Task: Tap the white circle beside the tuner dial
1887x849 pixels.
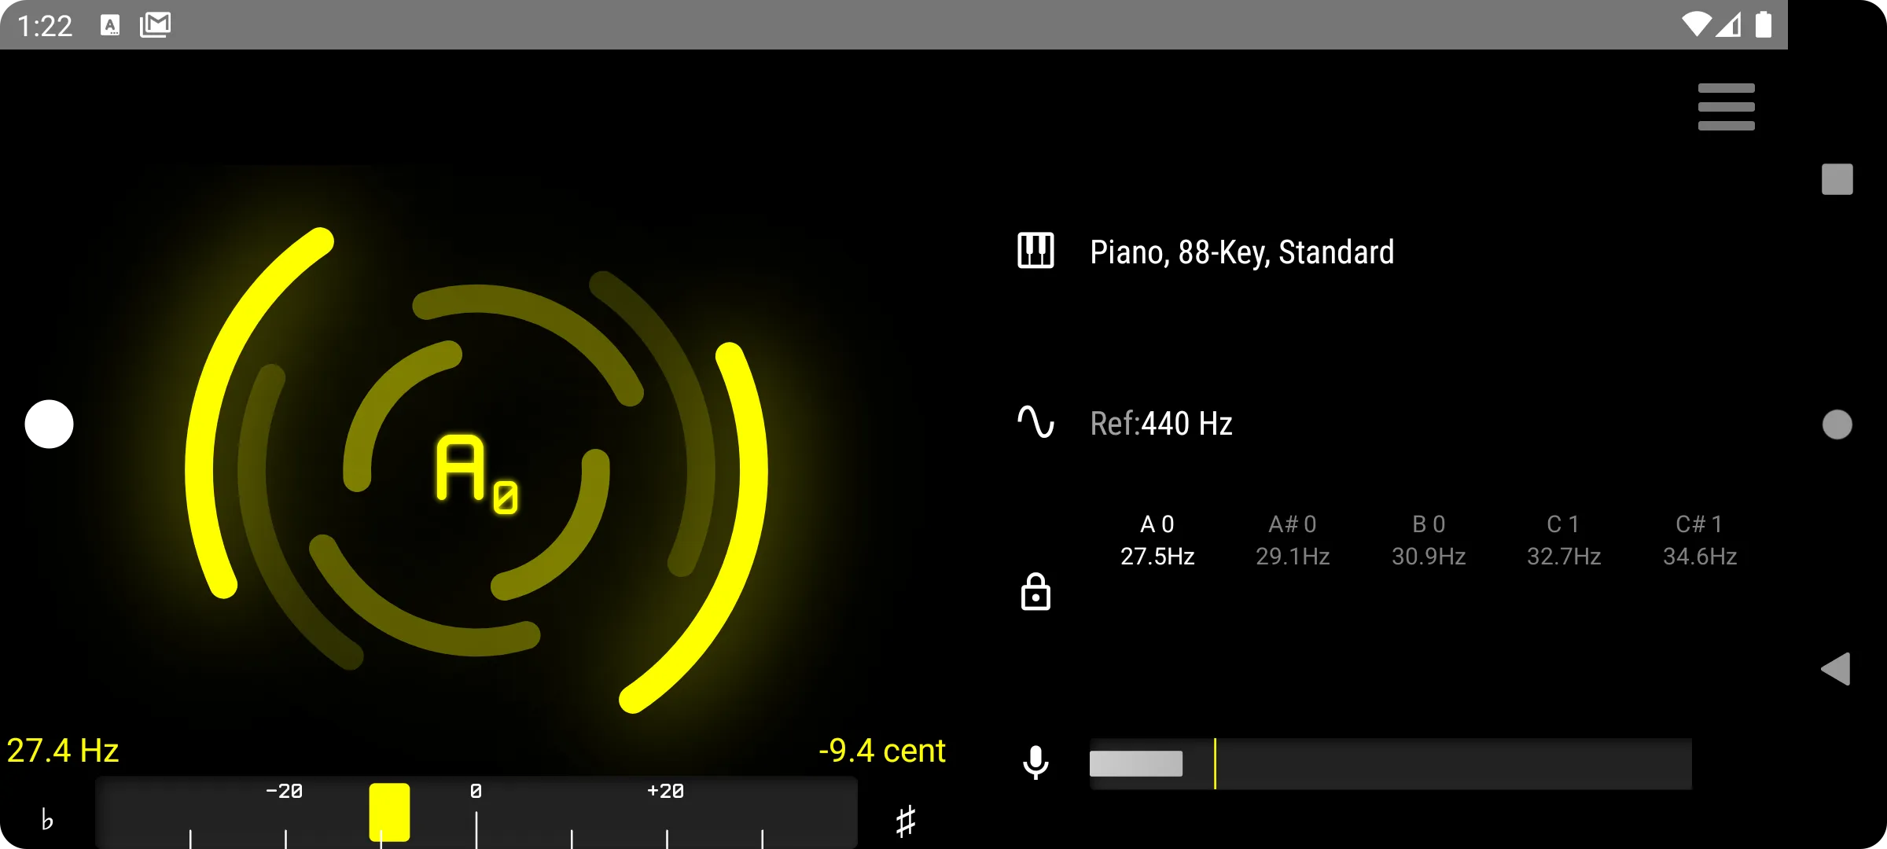Action: click(49, 424)
